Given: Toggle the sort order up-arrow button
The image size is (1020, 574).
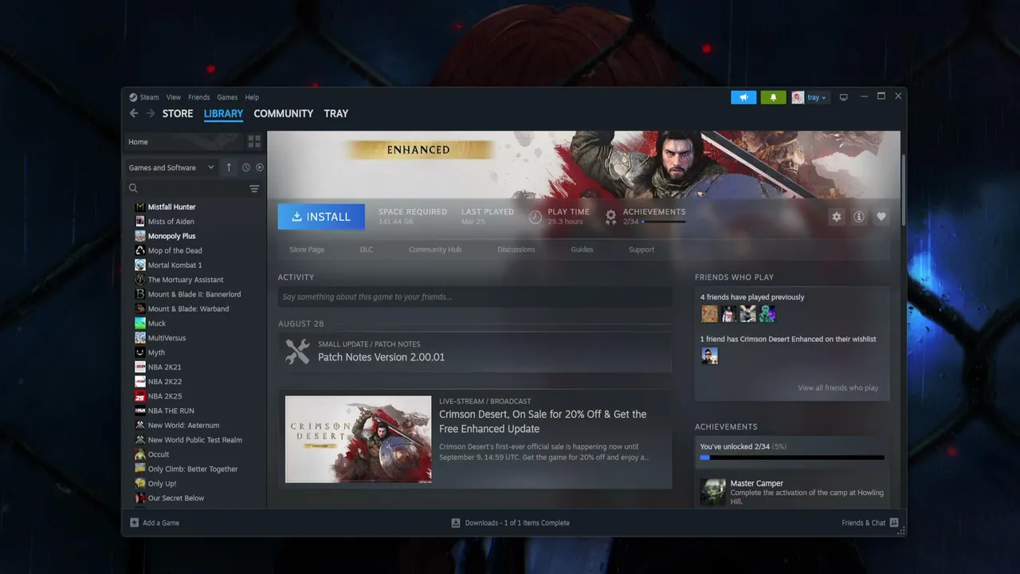Looking at the screenshot, I should click(x=229, y=167).
